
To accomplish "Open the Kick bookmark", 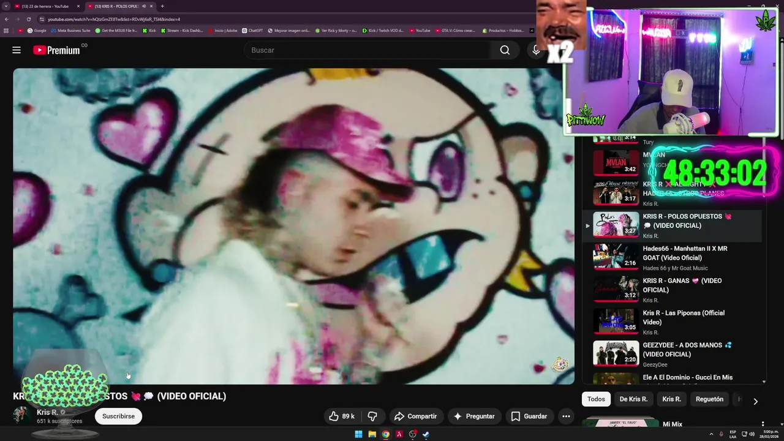I will tap(149, 31).
